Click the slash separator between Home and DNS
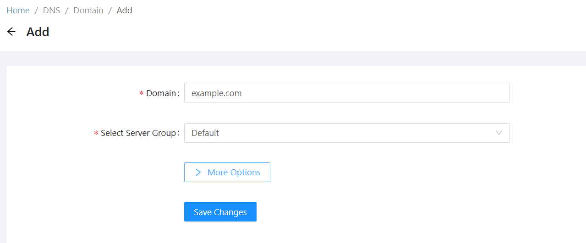Image resolution: width=586 pixels, height=243 pixels. 36,11
